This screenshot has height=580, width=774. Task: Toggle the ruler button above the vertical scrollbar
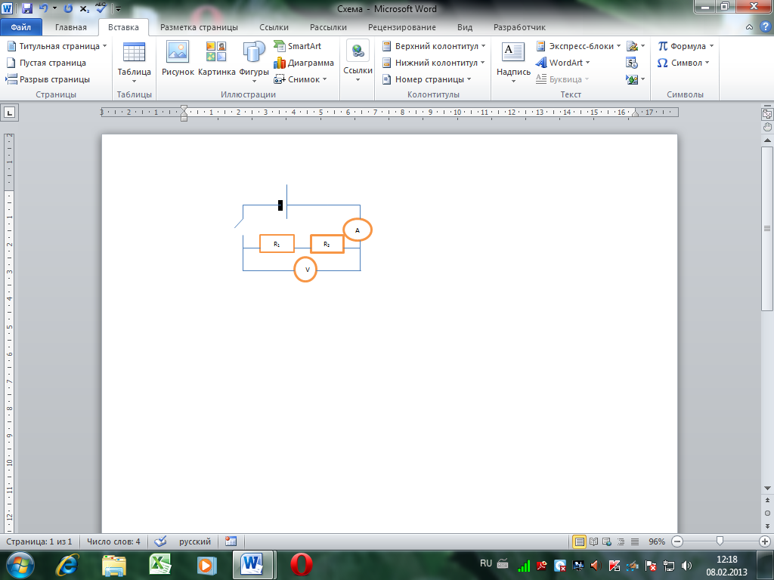pyautogui.click(x=767, y=114)
